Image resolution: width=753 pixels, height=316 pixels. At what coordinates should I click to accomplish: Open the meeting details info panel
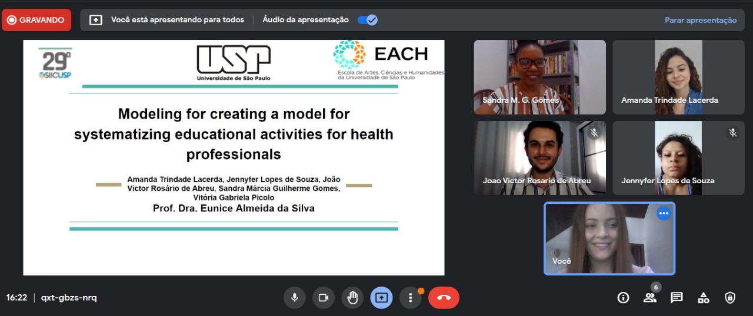pyautogui.click(x=623, y=298)
